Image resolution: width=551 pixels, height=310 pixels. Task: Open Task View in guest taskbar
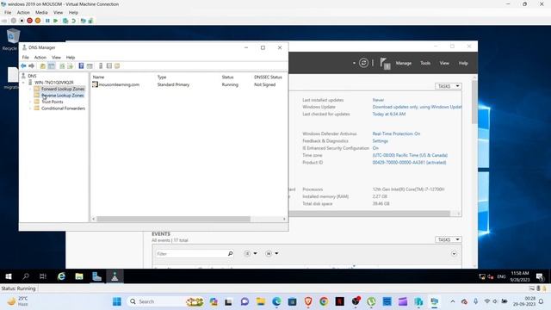43,276
